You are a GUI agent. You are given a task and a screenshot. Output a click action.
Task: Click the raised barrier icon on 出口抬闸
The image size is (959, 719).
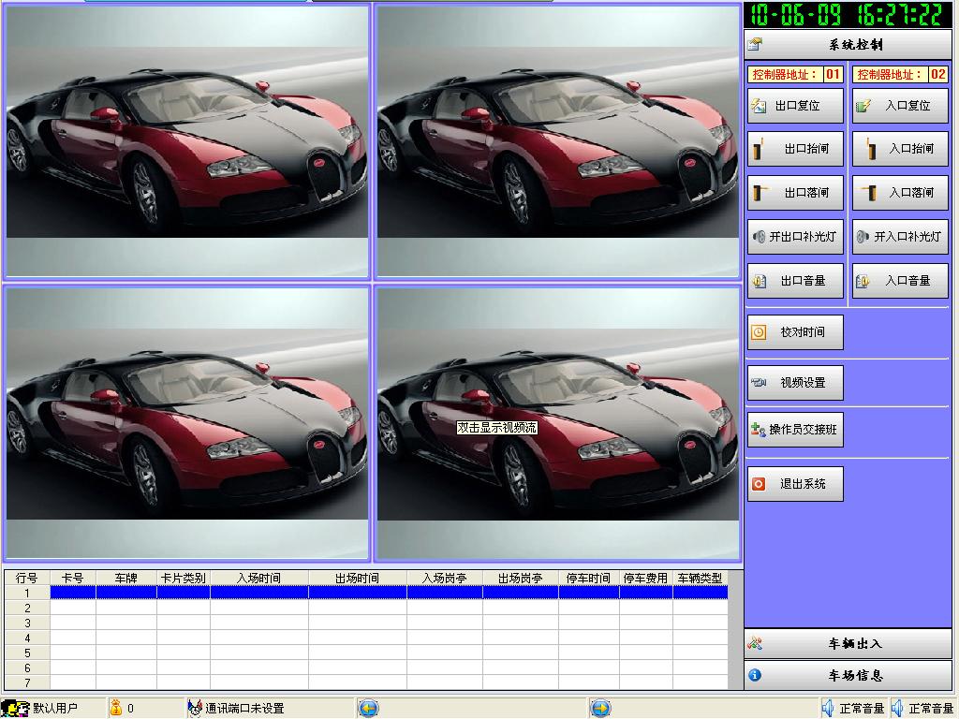[x=759, y=149]
